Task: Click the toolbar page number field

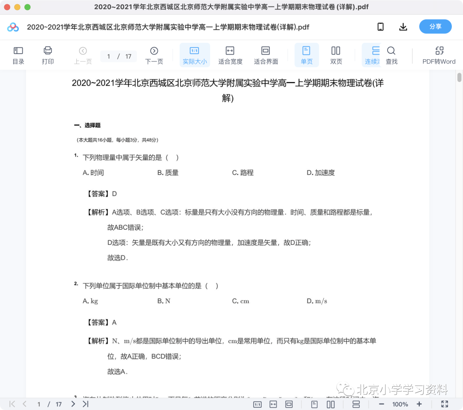Action: 118,57
